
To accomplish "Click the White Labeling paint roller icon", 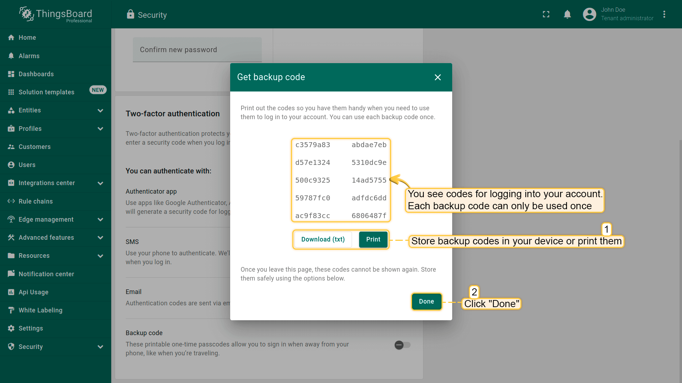I will 11,310.
